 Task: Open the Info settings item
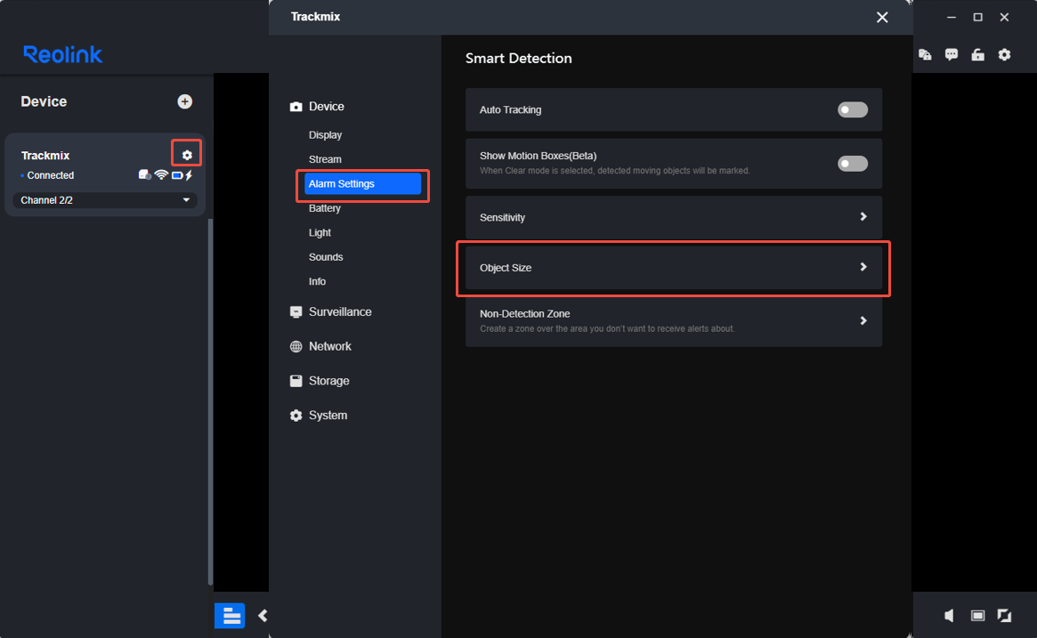click(317, 282)
